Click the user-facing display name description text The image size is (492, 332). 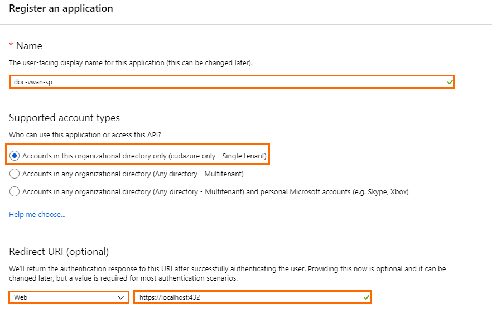click(x=131, y=62)
